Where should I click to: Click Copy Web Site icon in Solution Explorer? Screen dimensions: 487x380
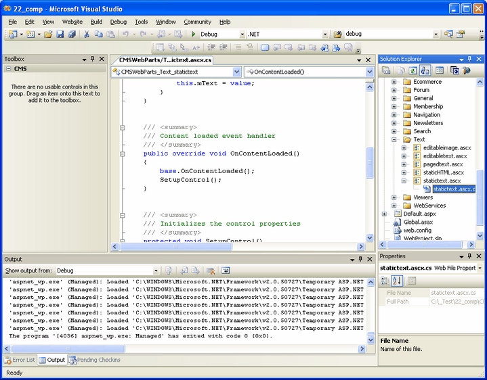click(x=454, y=71)
